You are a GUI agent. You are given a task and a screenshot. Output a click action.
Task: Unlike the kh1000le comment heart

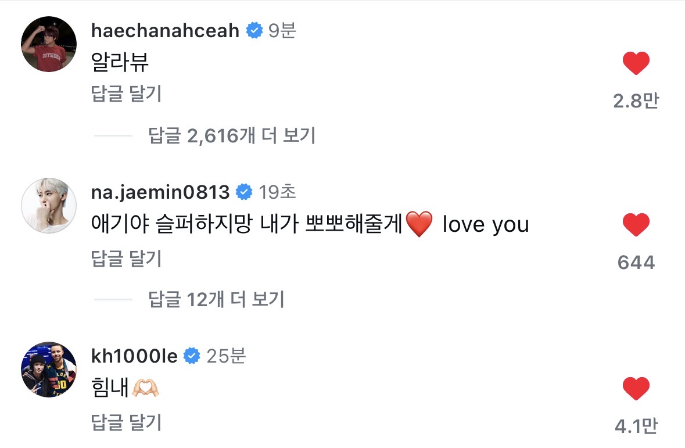click(x=636, y=388)
